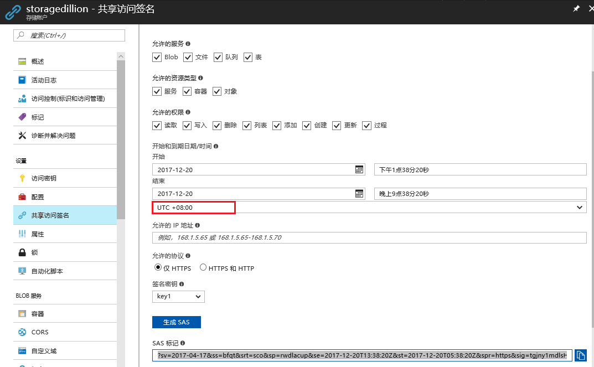Open the key1 signing key dropdown
The width and height of the screenshot is (594, 367).
[x=178, y=297]
